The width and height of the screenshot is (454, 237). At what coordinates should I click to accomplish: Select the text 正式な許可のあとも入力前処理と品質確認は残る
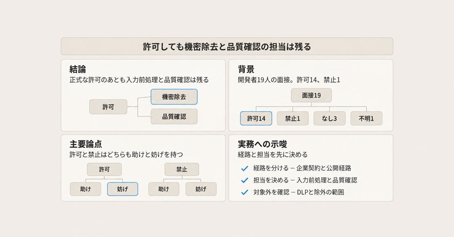[x=139, y=80]
